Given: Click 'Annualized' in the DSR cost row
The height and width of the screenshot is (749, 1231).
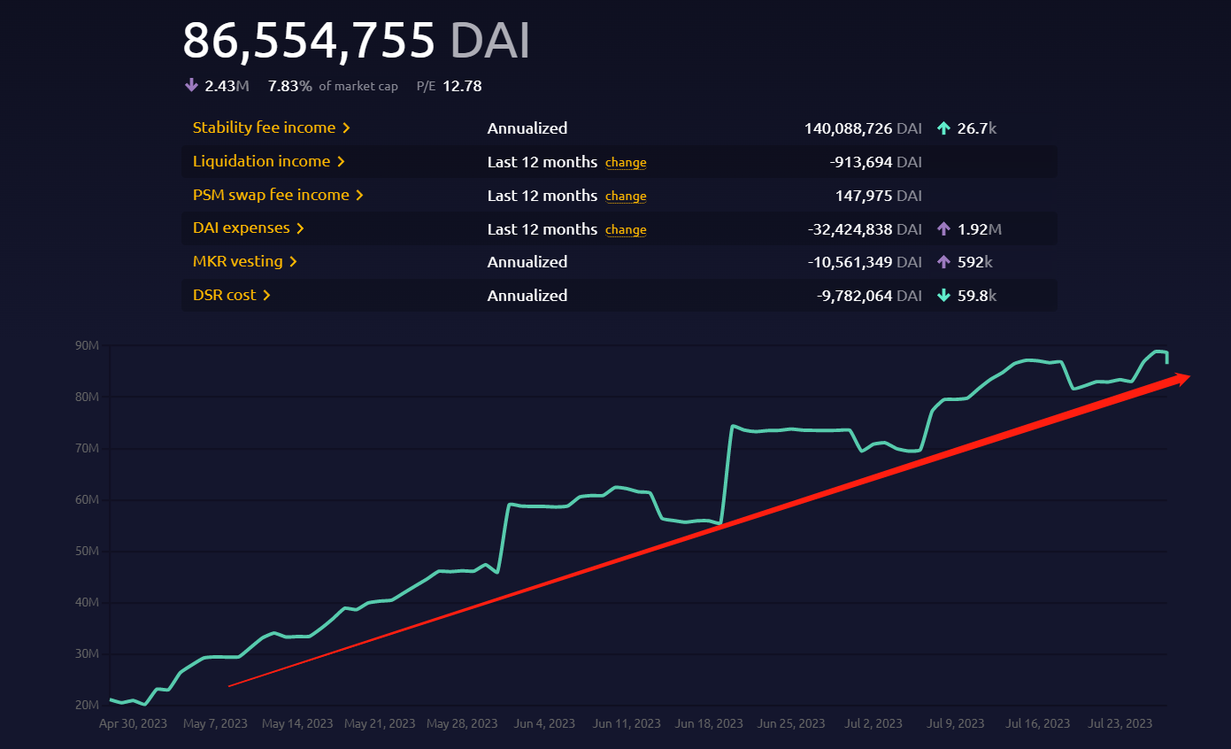Looking at the screenshot, I should click(x=527, y=297).
